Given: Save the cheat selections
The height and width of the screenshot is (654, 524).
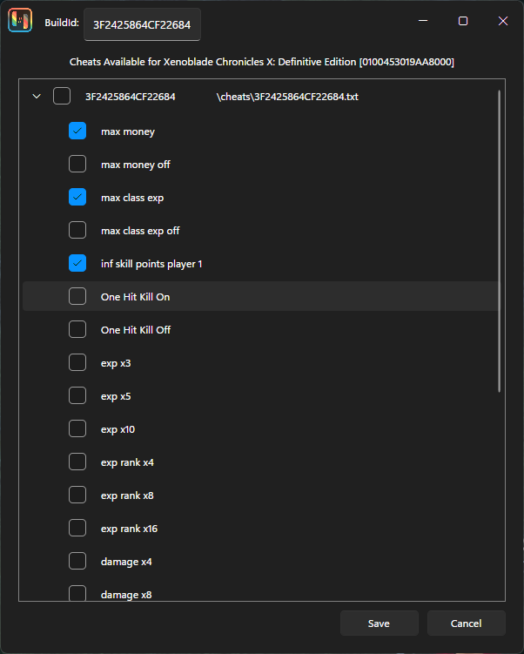Looking at the screenshot, I should tap(380, 624).
